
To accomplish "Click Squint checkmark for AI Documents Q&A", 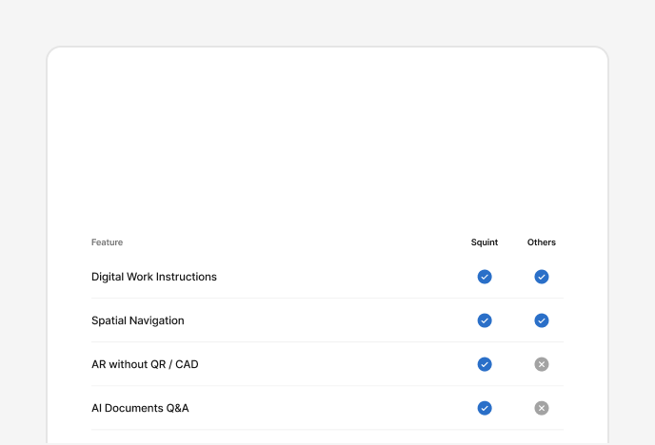I will click(x=485, y=408).
